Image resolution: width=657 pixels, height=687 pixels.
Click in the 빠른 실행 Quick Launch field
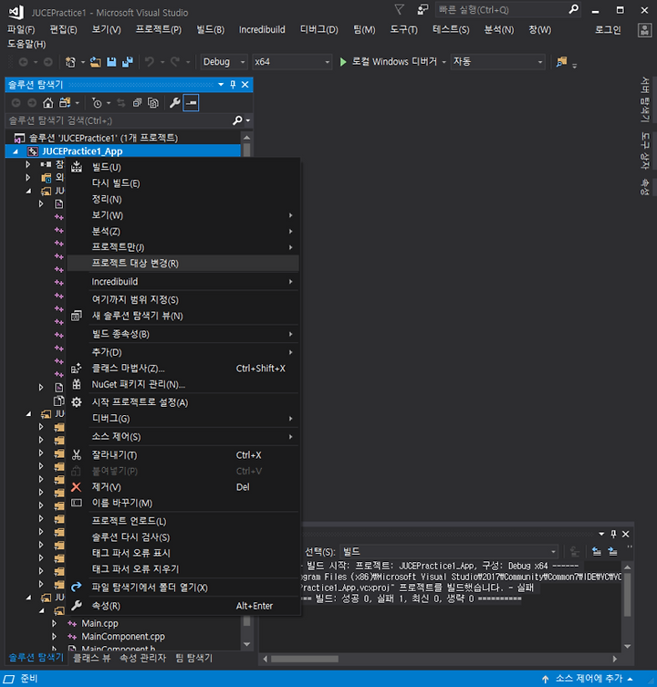[x=502, y=10]
